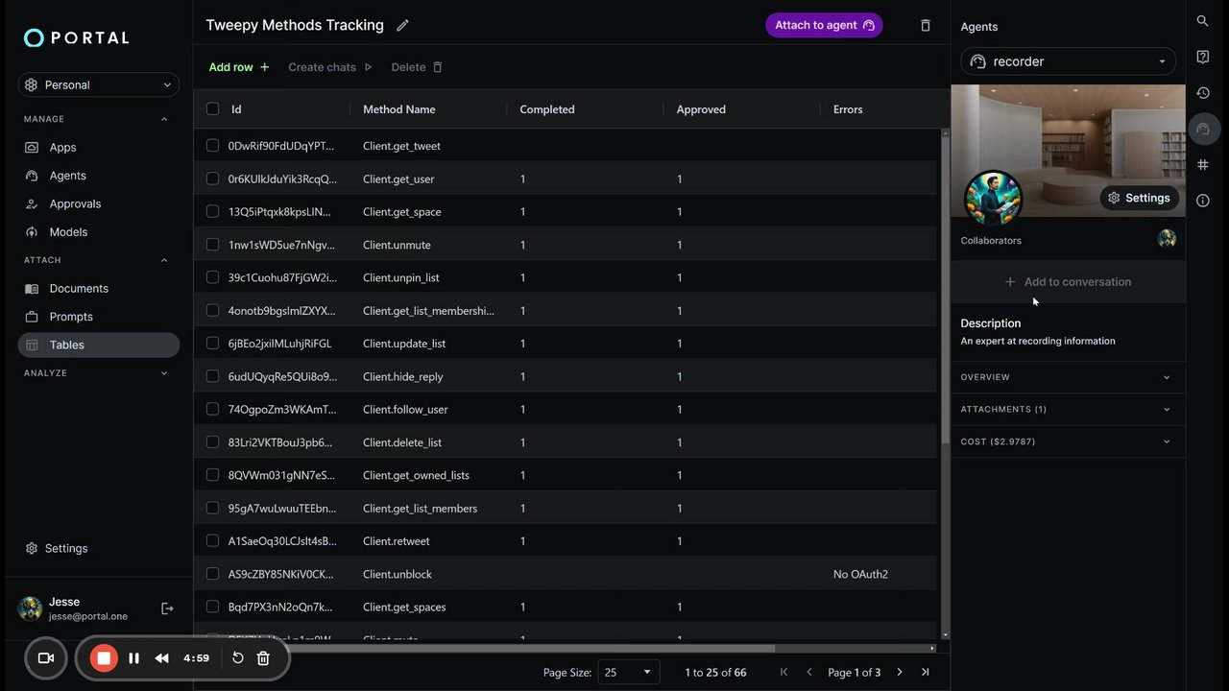Click the trash icon beside Attach to agent
Viewport: 1229px width, 691px height.
(926, 26)
